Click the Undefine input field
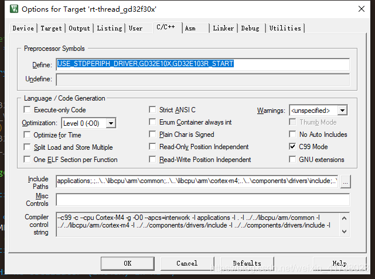 coord(203,80)
